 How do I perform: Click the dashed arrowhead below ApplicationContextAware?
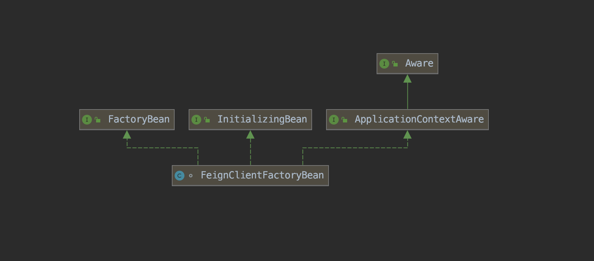point(407,135)
